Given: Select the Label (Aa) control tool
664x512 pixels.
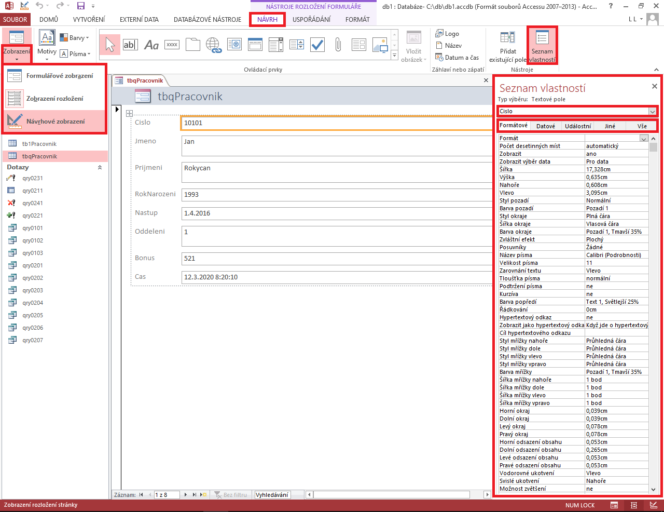Looking at the screenshot, I should (151, 45).
